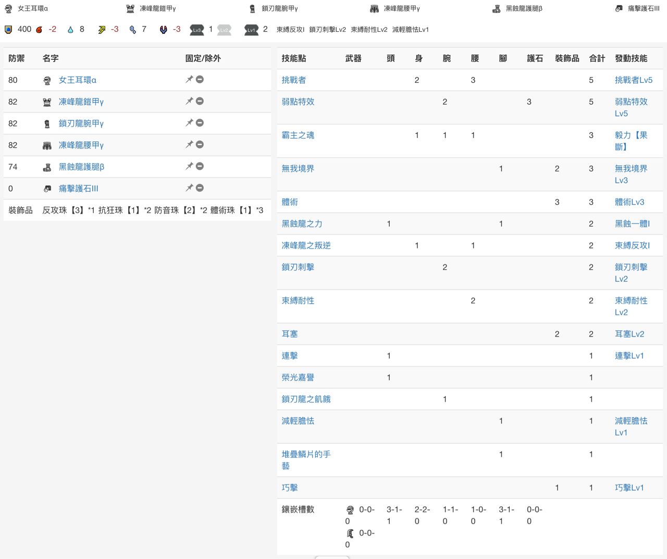Click the water resistance droplet icon

click(70, 30)
